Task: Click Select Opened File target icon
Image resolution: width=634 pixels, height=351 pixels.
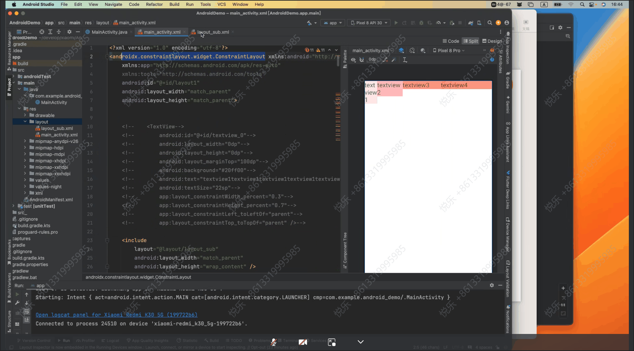Action: click(42, 32)
